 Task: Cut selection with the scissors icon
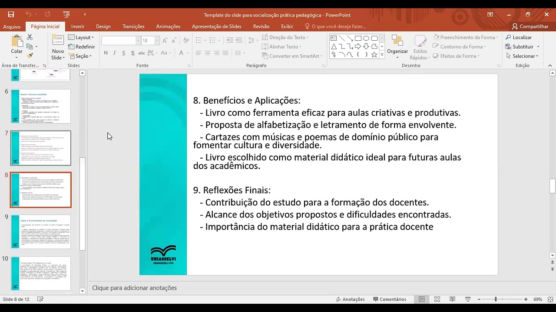pyautogui.click(x=30, y=37)
